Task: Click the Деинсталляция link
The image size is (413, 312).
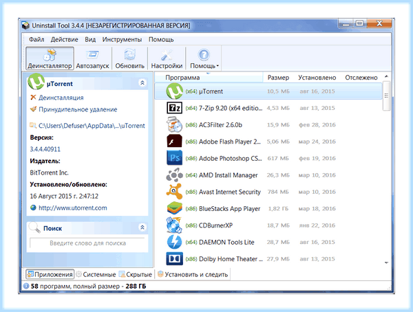Action: [61, 98]
